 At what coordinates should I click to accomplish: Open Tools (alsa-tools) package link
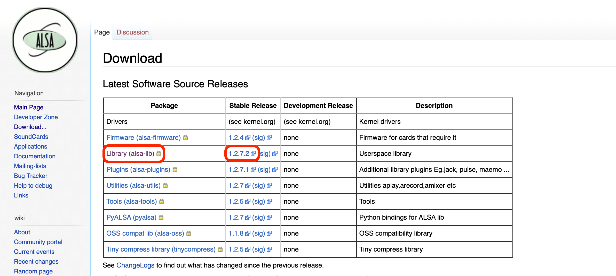pos(132,202)
